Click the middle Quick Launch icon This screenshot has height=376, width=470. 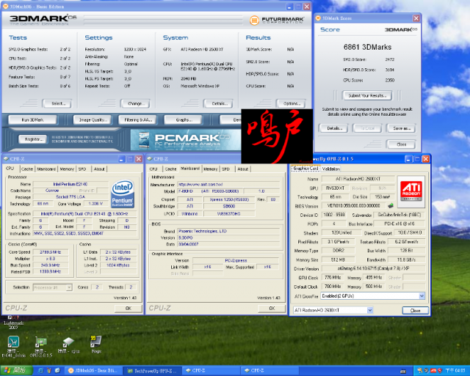(49, 370)
